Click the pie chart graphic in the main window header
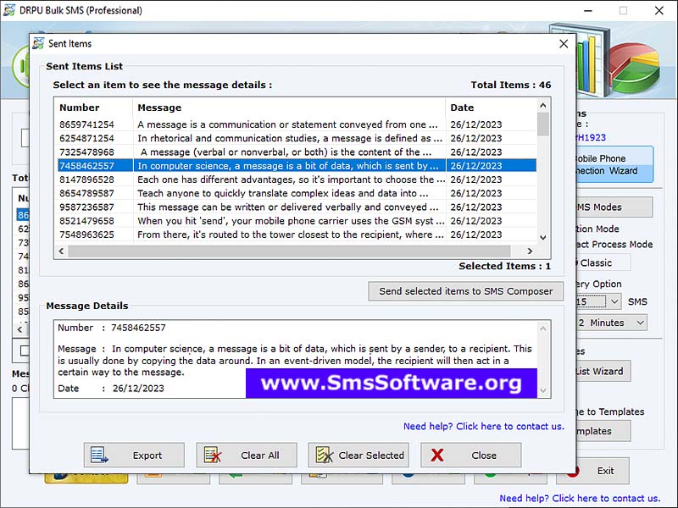Image resolution: width=678 pixels, height=508 pixels. click(x=635, y=66)
